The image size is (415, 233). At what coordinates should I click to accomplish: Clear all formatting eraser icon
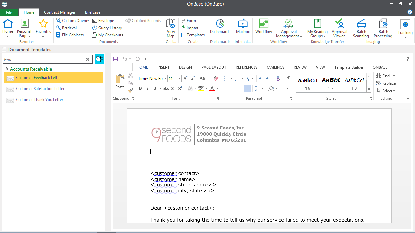pyautogui.click(x=216, y=78)
